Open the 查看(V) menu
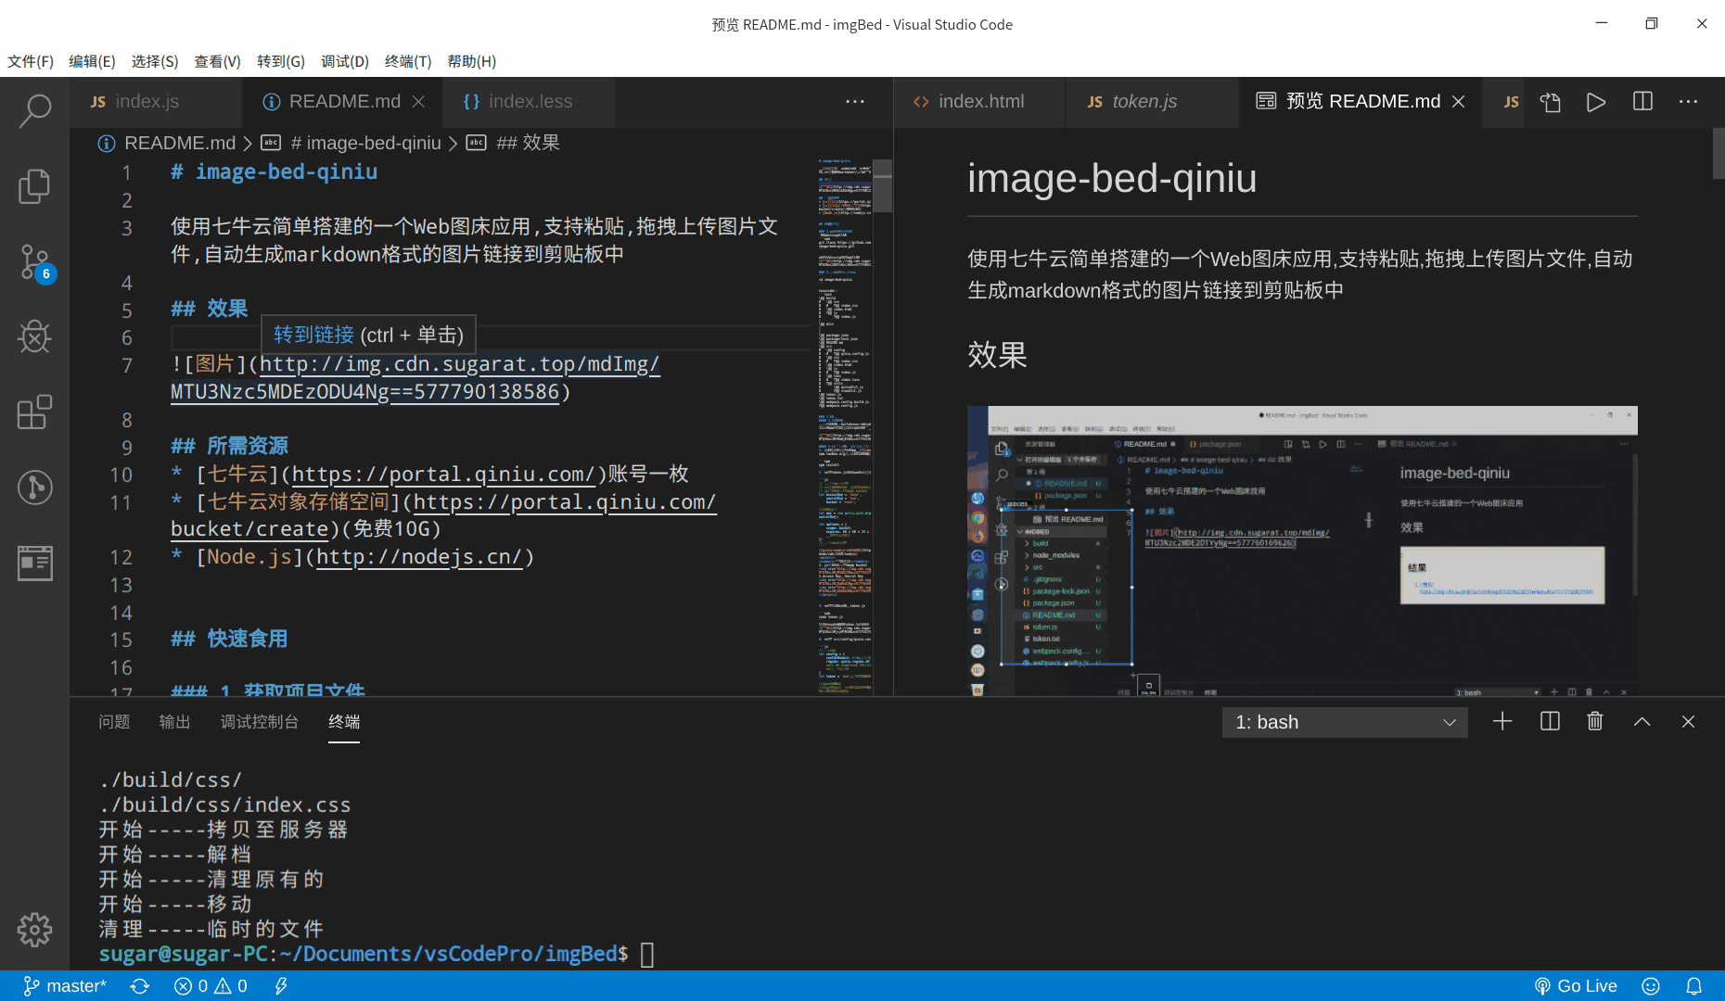Screen dimensions: 1725x1001 (x=217, y=61)
